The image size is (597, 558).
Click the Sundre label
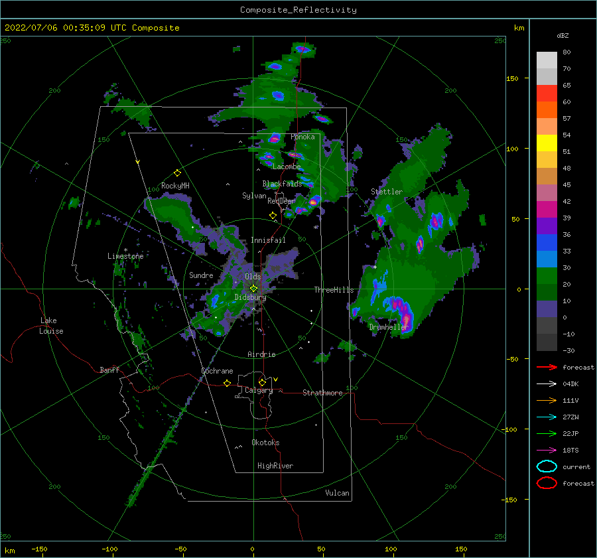tap(202, 275)
